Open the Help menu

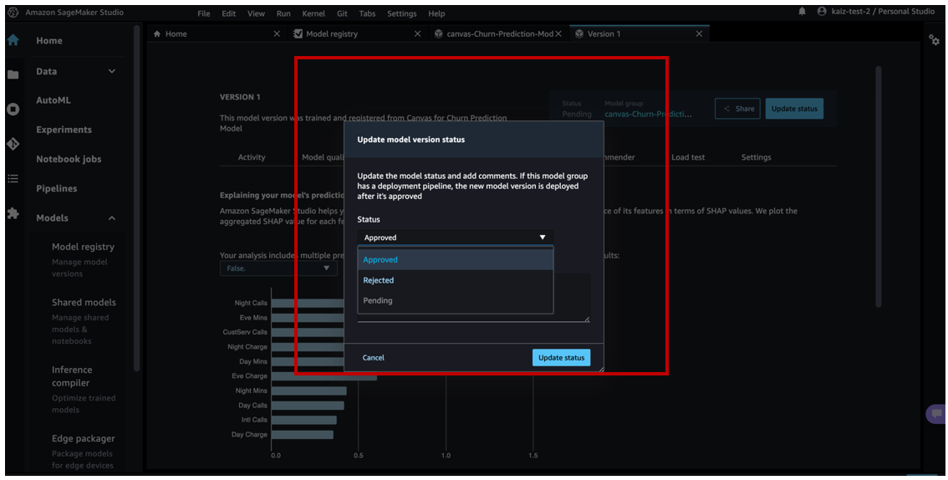pos(436,13)
